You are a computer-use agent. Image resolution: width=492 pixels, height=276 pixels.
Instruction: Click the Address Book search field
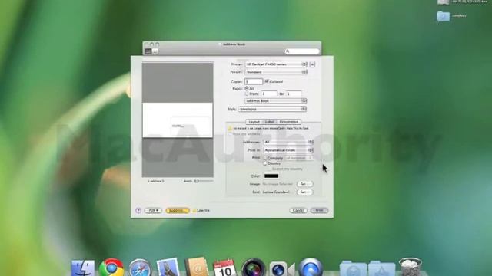(x=302, y=51)
